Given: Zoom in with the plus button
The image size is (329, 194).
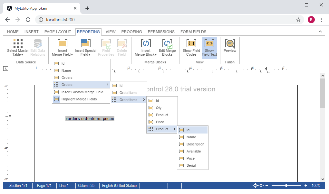Looking at the screenshot, I should (x=306, y=186).
